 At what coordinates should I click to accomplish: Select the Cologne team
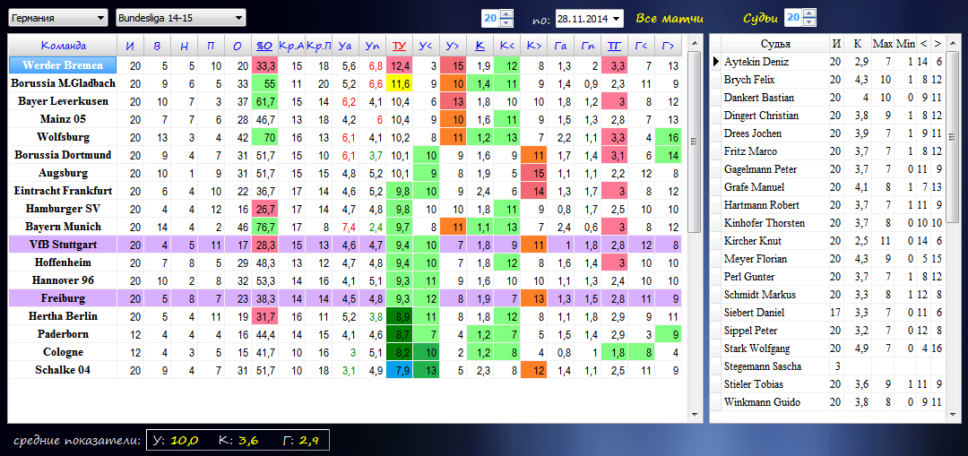click(63, 352)
